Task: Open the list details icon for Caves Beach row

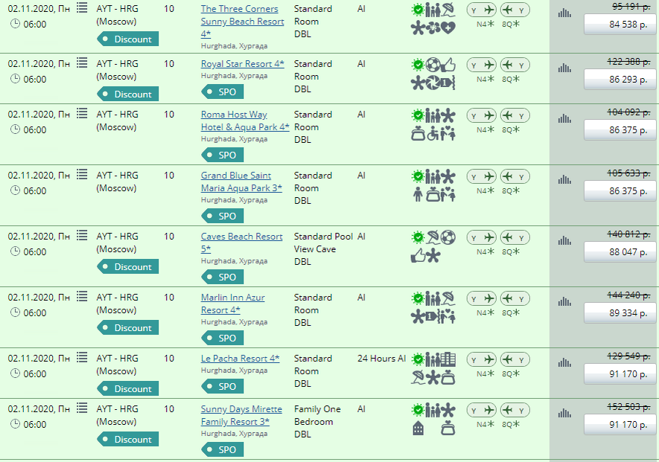Action: 82,235
